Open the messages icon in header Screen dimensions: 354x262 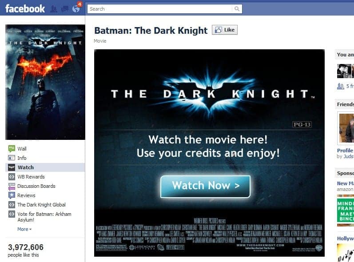pyautogui.click(x=65, y=9)
